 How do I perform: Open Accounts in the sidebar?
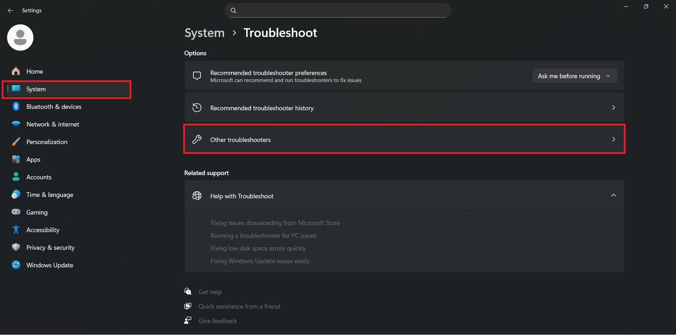pos(39,177)
